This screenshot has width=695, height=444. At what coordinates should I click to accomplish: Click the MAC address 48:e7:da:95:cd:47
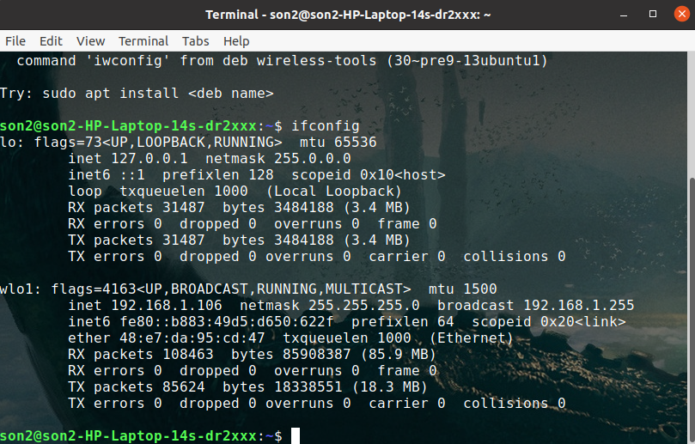(192, 338)
